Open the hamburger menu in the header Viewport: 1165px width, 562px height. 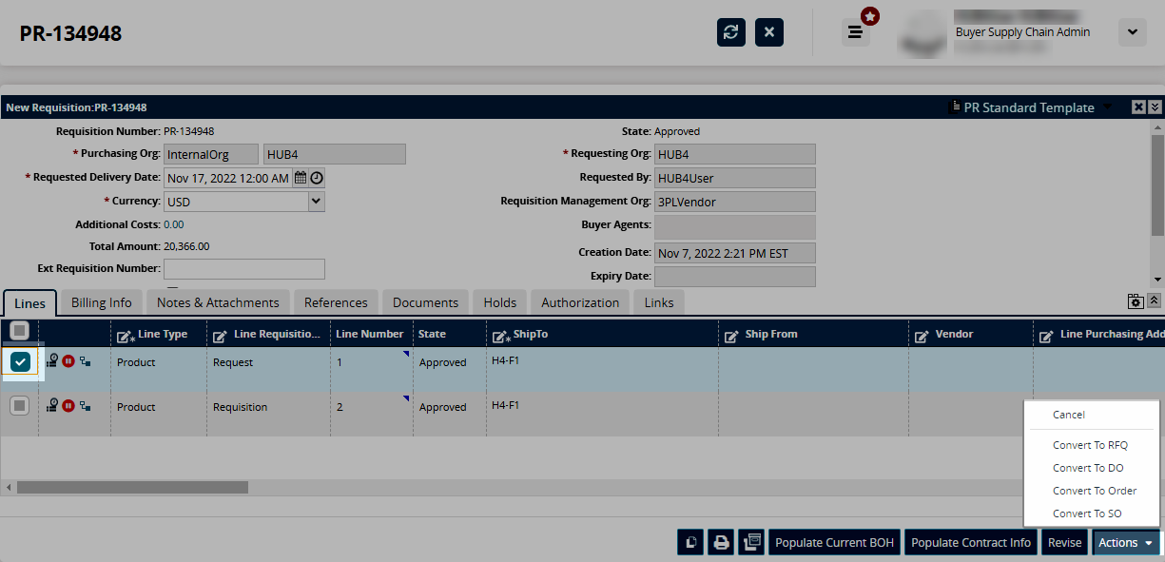pos(856,32)
